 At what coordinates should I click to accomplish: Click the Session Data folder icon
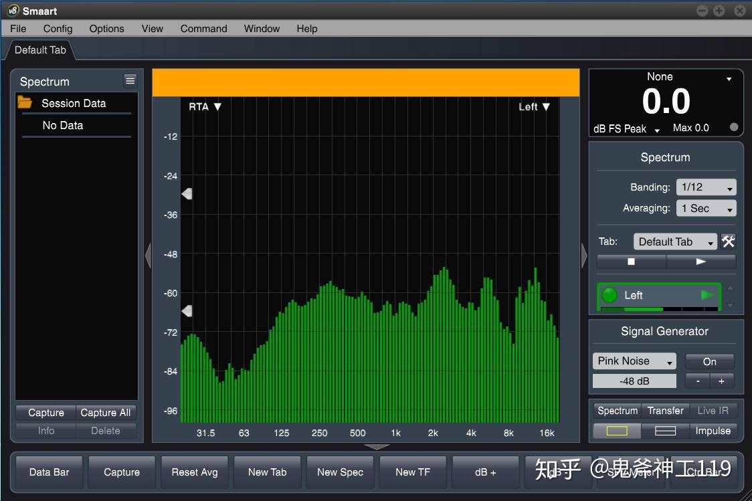pos(25,102)
